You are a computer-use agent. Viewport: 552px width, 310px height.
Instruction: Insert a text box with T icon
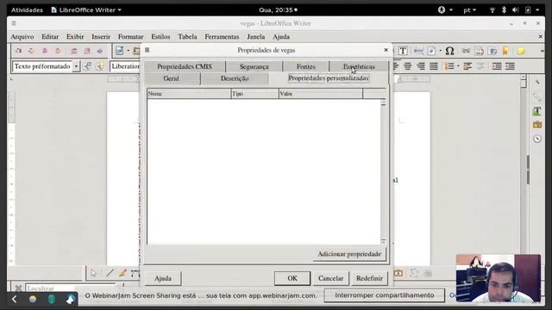[x=403, y=51]
